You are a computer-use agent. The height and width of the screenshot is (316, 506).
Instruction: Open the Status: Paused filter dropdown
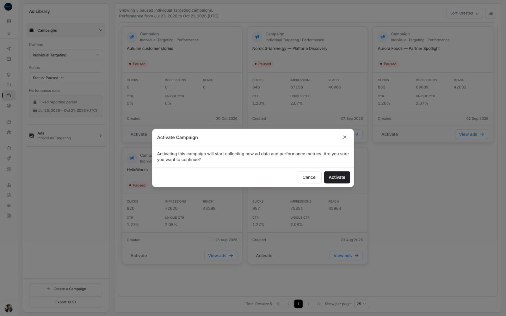coord(66,78)
